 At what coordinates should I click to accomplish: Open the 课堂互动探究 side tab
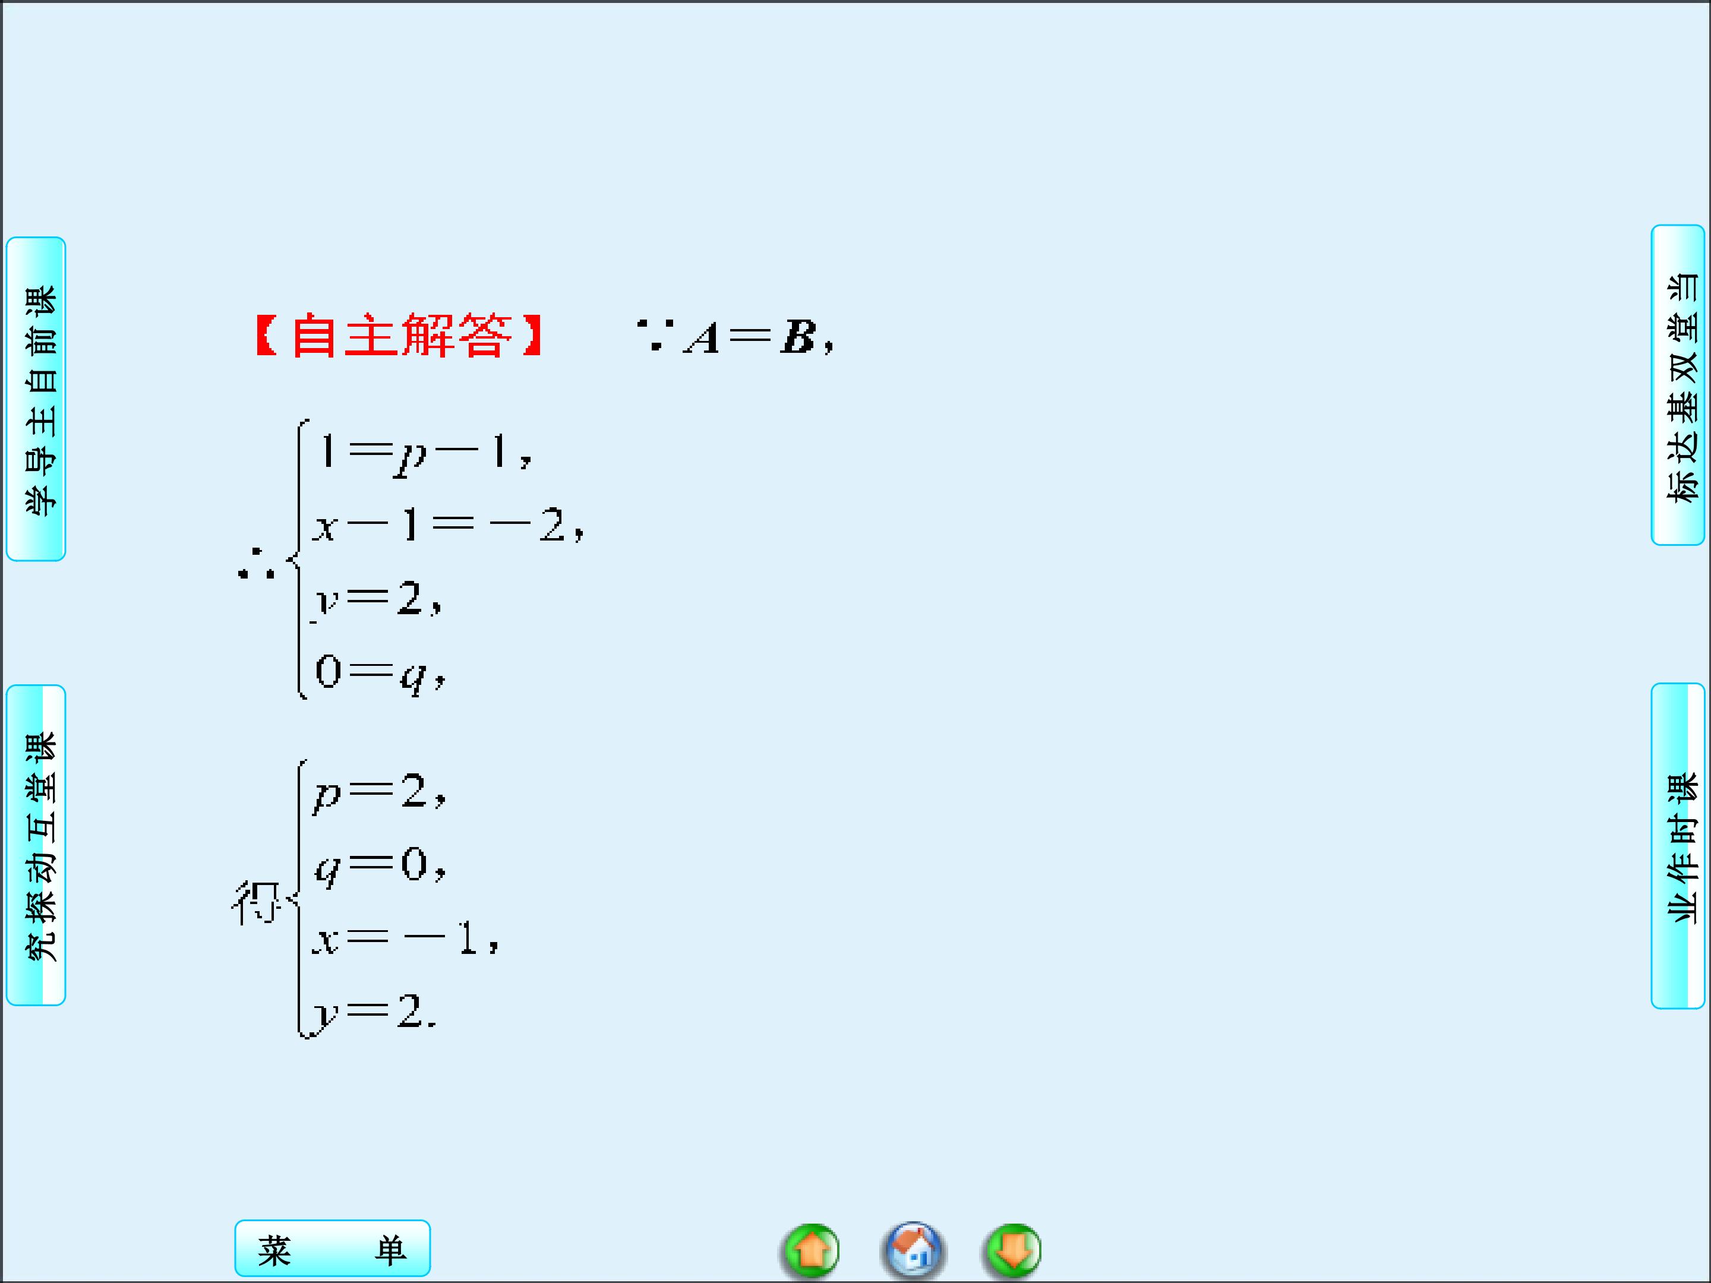click(x=36, y=845)
